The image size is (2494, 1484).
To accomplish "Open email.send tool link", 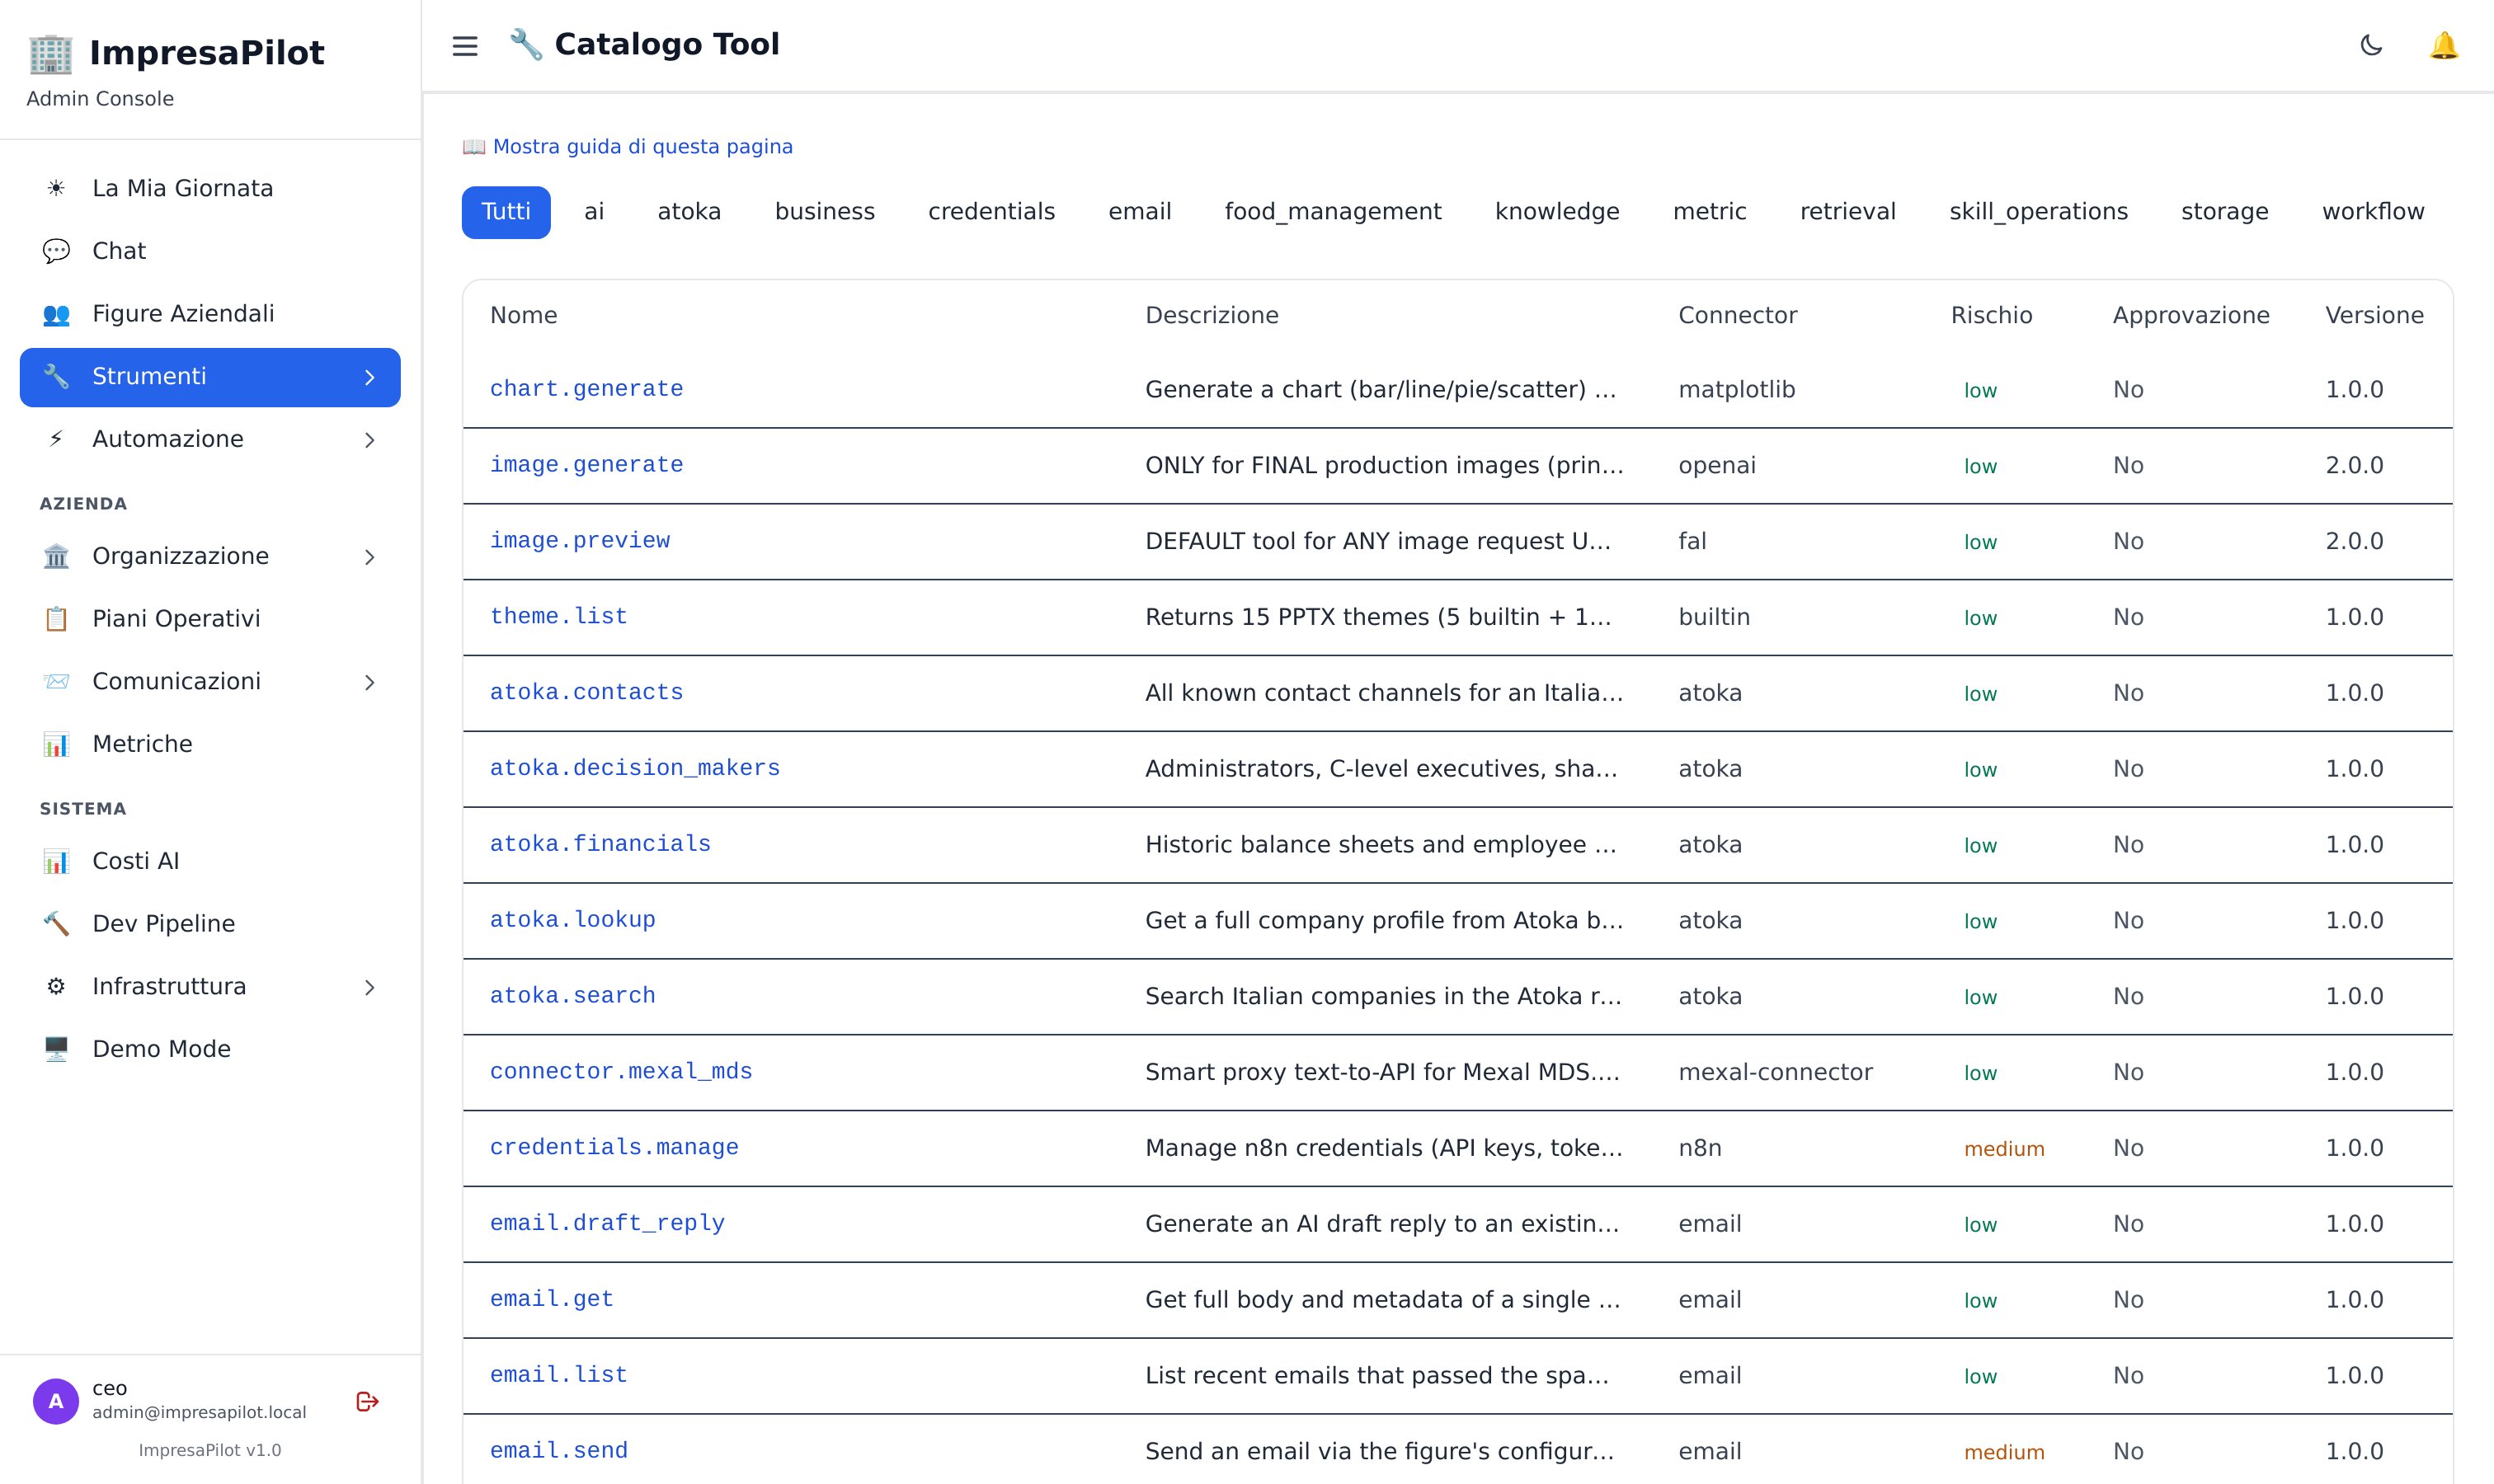I will coord(558,1451).
